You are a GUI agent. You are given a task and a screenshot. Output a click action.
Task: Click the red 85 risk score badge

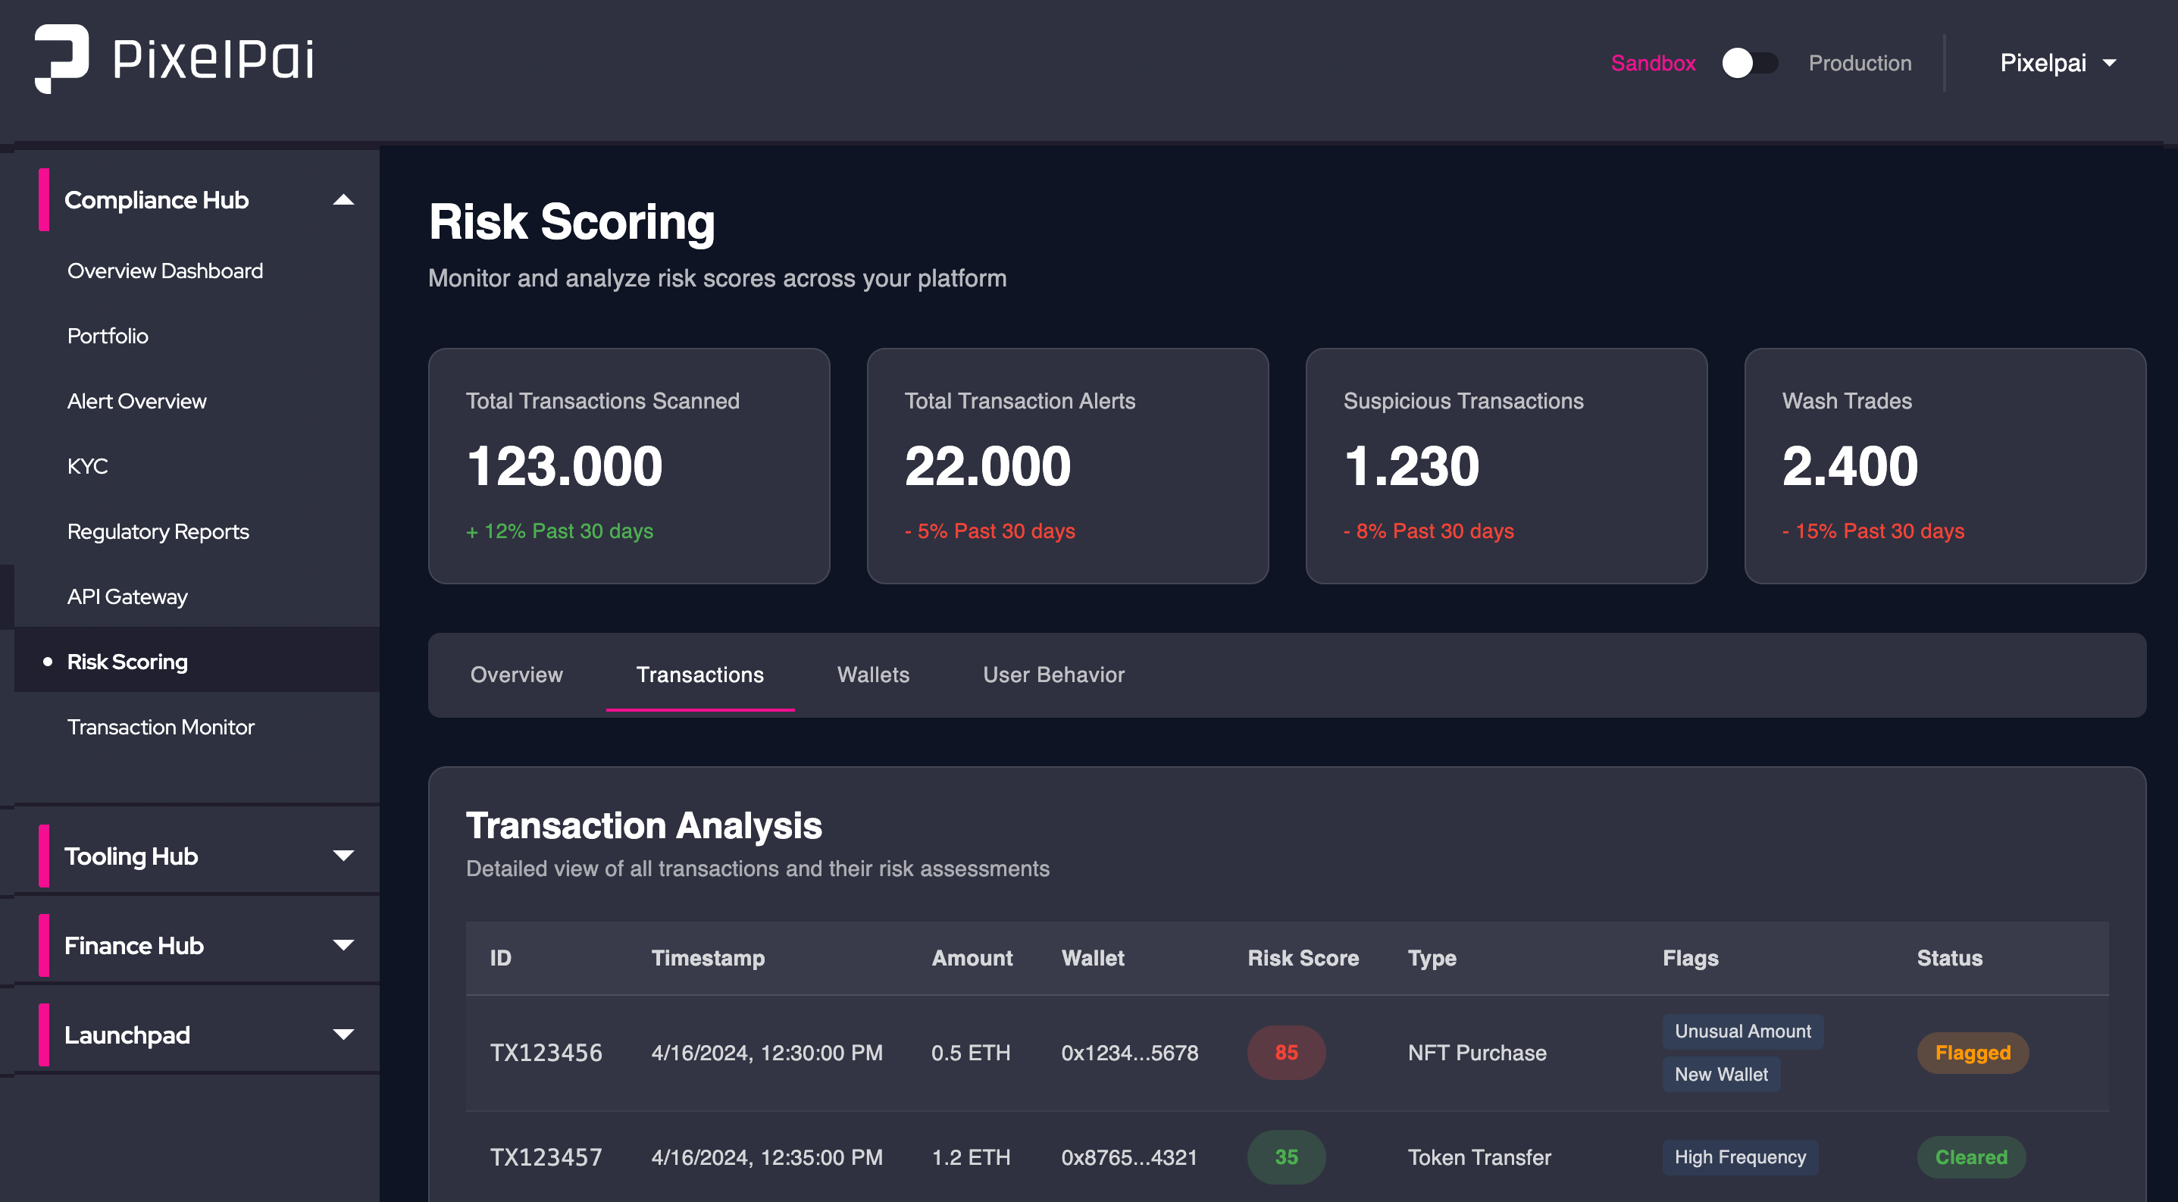[1286, 1053]
